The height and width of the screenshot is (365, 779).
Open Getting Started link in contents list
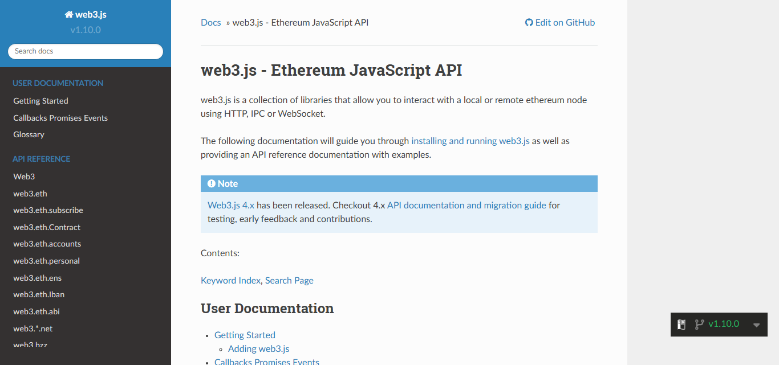pyautogui.click(x=245, y=335)
